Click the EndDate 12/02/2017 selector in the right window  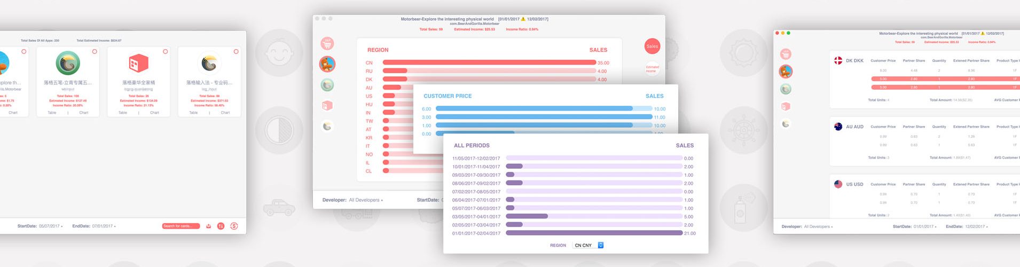tap(976, 226)
